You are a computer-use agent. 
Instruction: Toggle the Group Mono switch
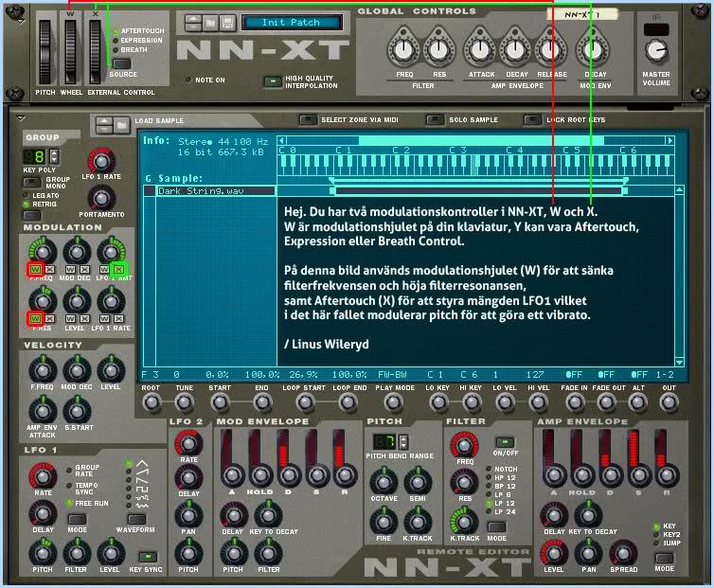click(32, 182)
